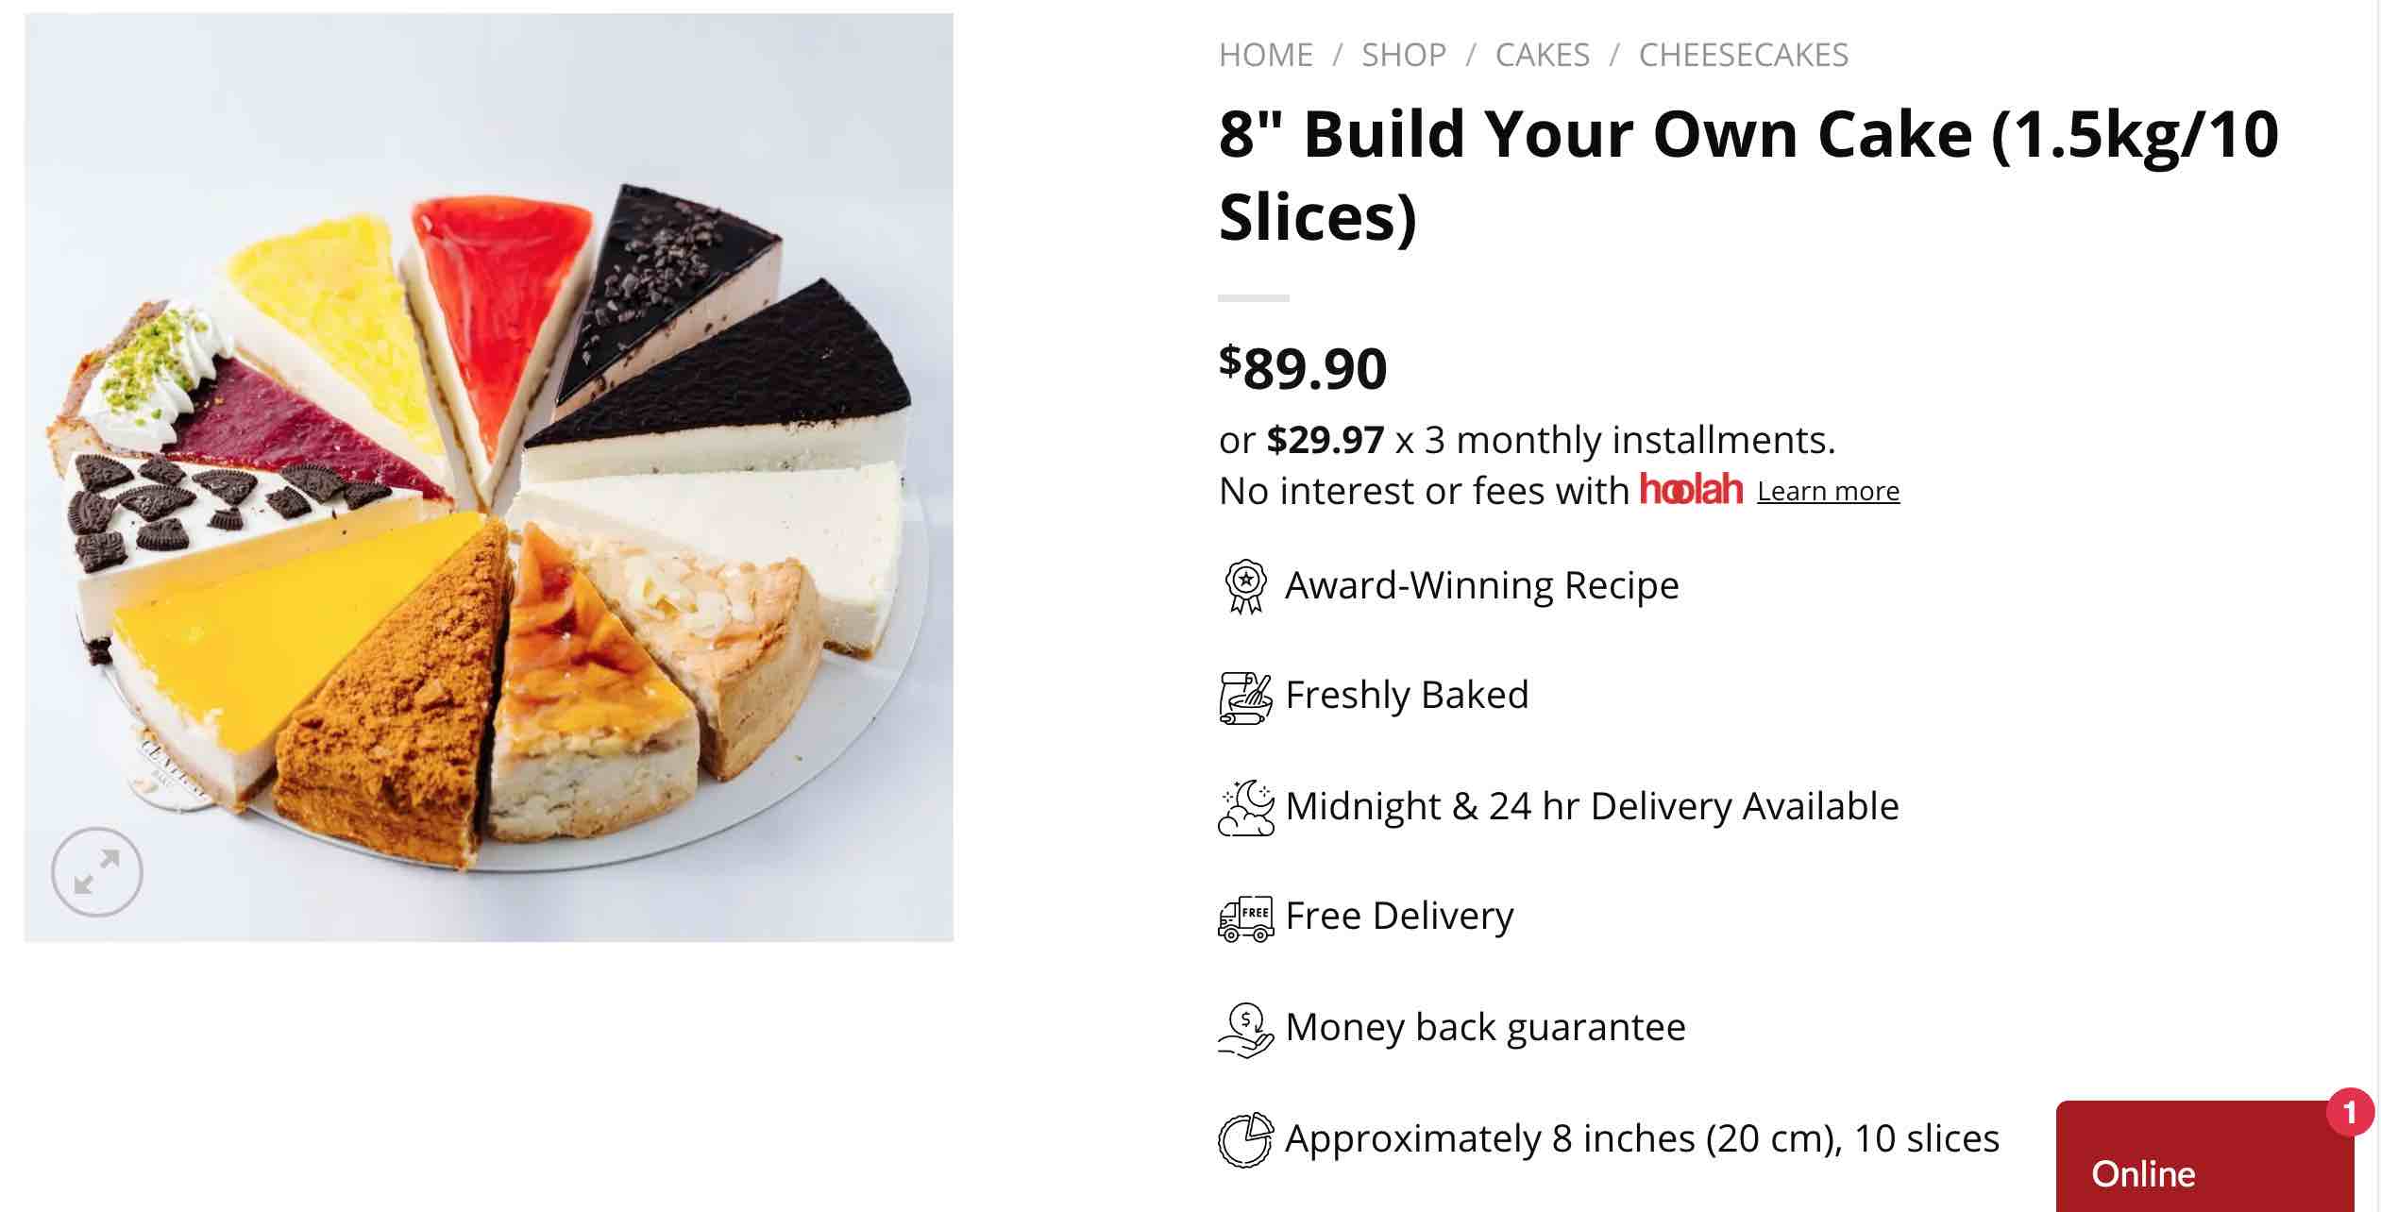Click the image zoom expand icon

(96, 872)
